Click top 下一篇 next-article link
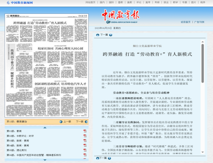The width and height of the screenshot is (213, 163). click(104, 35)
